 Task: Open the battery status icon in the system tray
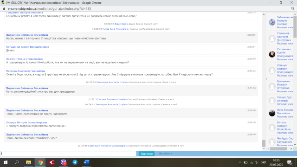click(245, 162)
